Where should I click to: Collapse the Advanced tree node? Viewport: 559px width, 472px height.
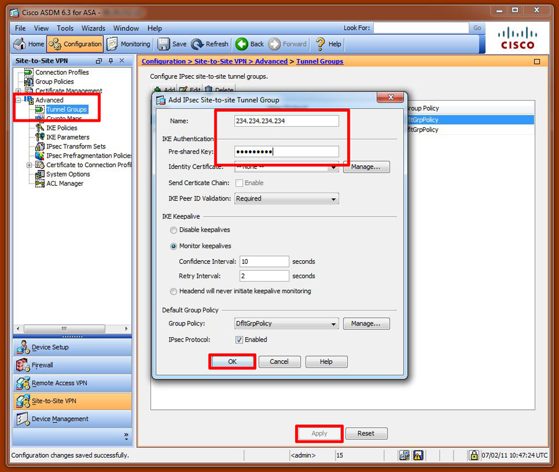19,100
